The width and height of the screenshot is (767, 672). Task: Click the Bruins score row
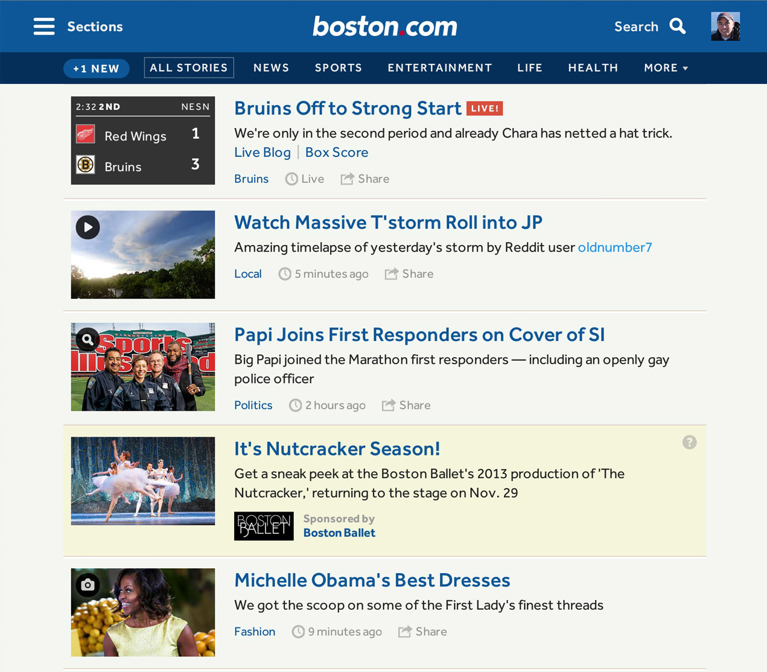pyautogui.click(x=143, y=165)
